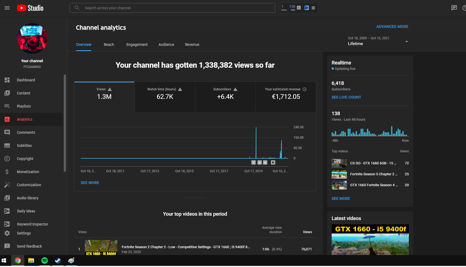Click the chart marker labeled 4
Viewport: 466px width, 267px height.
259,162
